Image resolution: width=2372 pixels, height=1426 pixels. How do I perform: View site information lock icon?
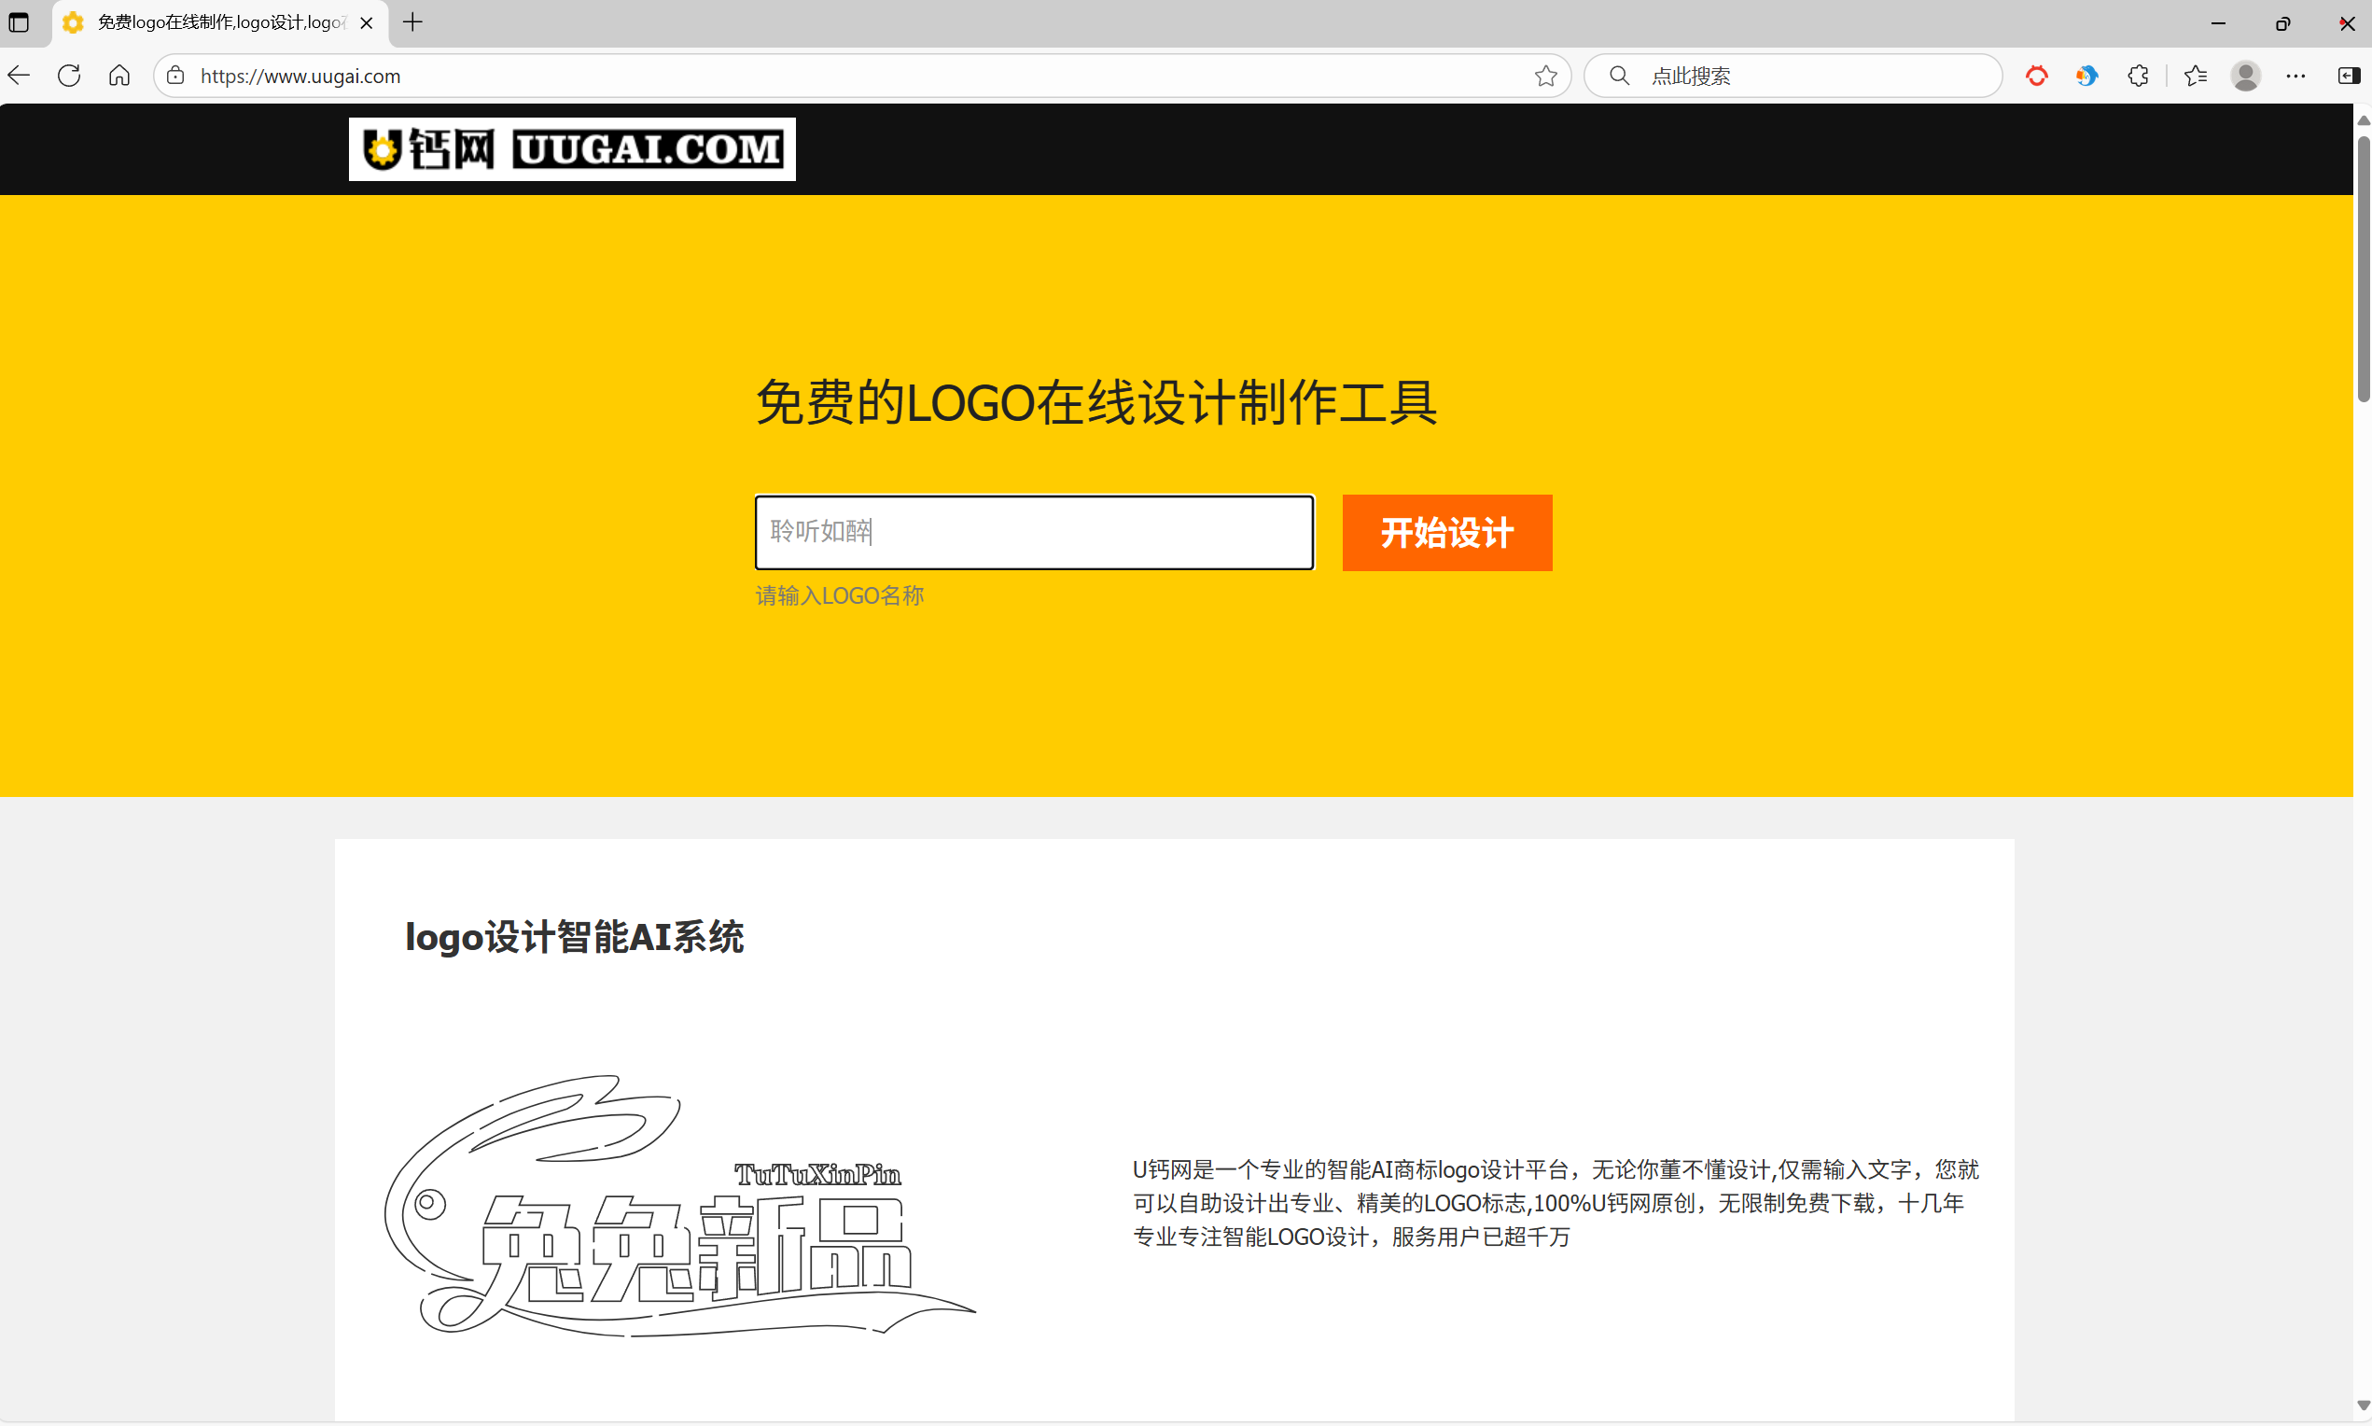tap(175, 76)
